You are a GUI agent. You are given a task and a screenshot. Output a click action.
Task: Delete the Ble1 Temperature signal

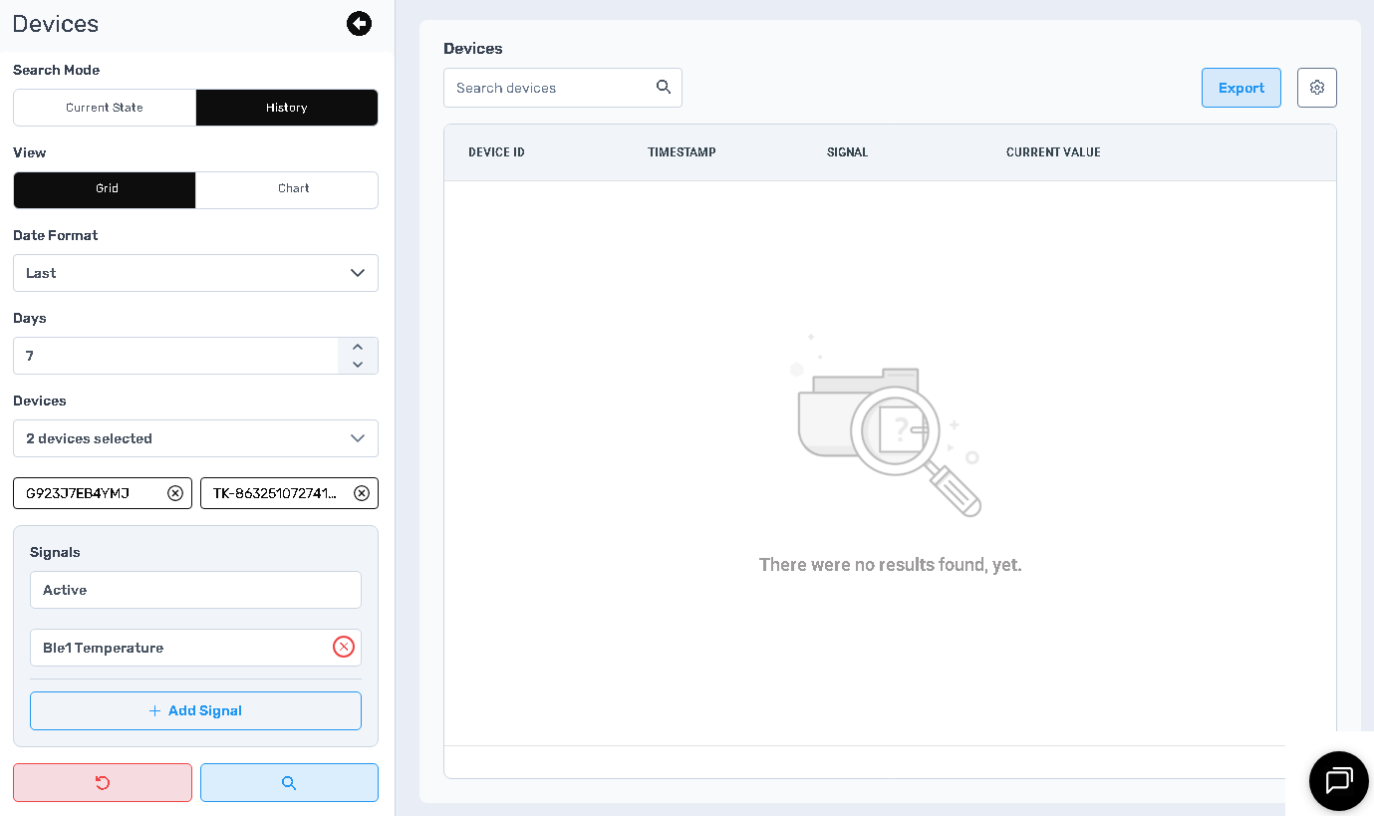[x=343, y=648]
